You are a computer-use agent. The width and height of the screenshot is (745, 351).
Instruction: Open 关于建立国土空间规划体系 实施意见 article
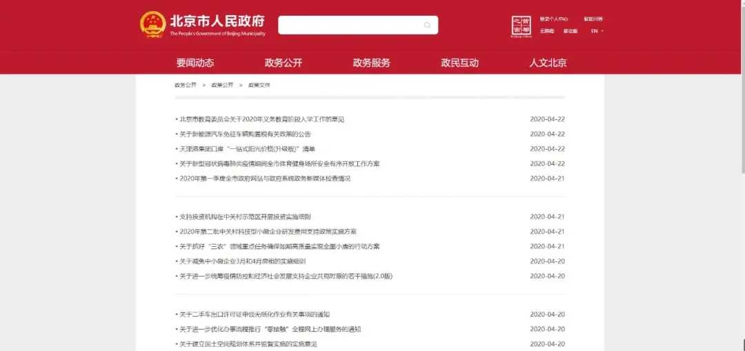click(248, 344)
